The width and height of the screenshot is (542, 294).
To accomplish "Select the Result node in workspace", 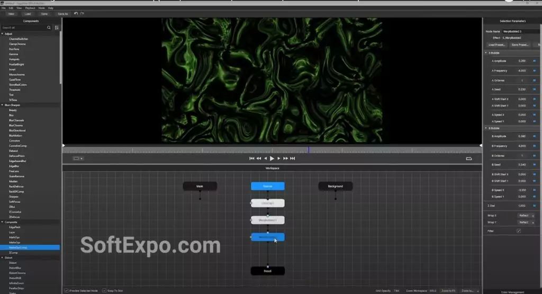I will click(268, 271).
